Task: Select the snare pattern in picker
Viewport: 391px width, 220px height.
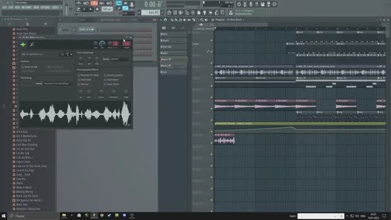Action: (174, 40)
